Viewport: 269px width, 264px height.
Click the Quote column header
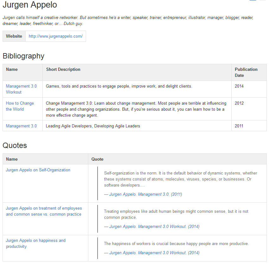(97, 159)
